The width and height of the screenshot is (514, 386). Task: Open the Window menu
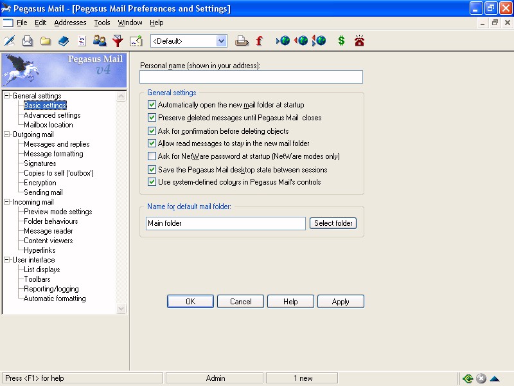tap(130, 23)
